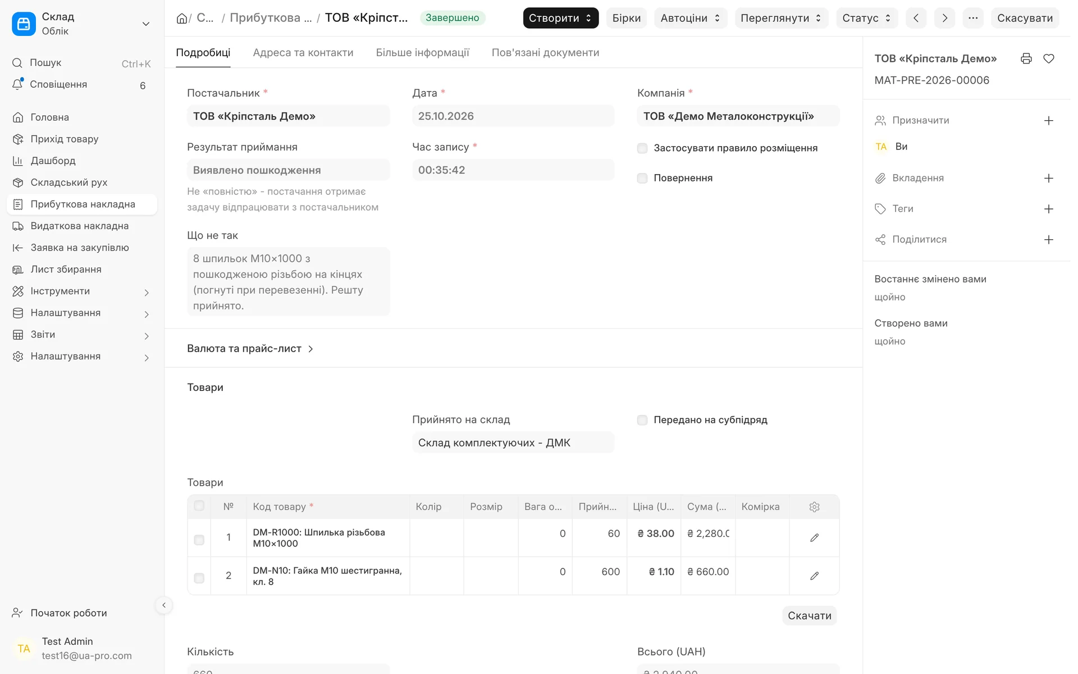Click the Скасувати button
This screenshot has height=674, width=1078.
coord(1025,18)
